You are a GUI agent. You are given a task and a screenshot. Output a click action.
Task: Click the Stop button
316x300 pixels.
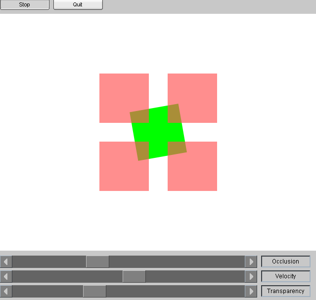(x=25, y=4)
